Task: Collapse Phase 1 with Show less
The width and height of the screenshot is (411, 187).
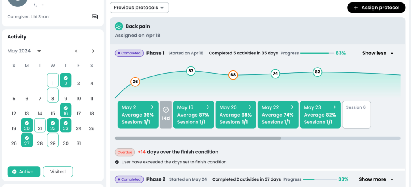Action: click(378, 53)
